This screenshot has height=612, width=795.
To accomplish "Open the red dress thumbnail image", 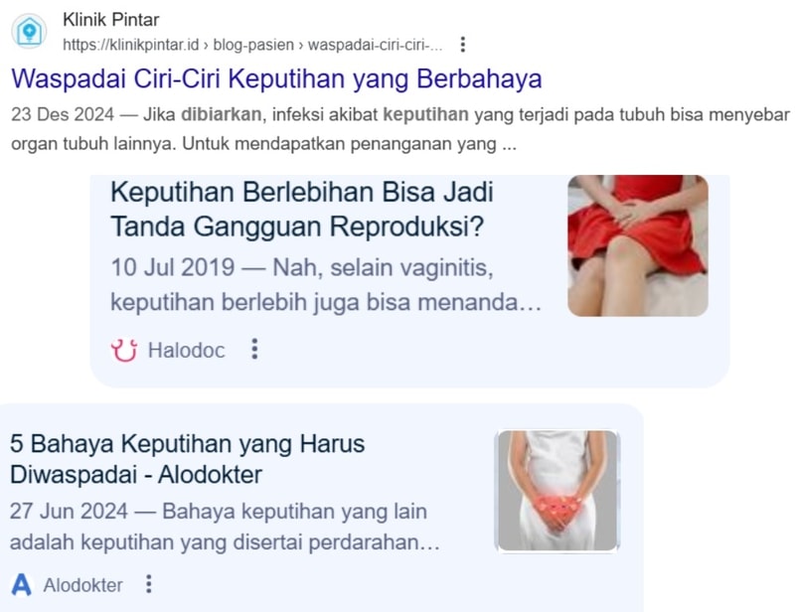I will [x=638, y=246].
